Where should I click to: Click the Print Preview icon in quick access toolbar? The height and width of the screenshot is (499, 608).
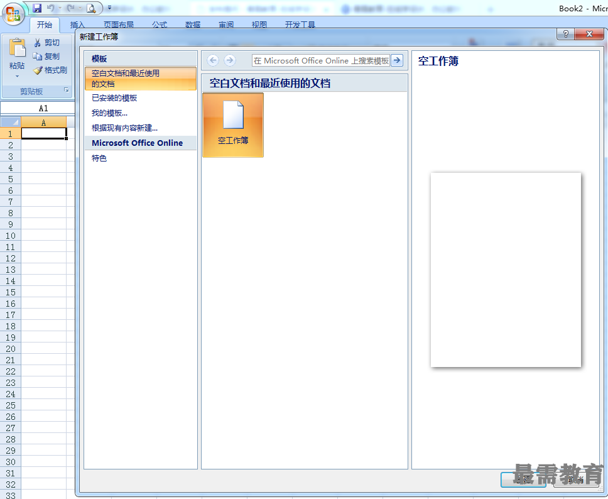pos(91,8)
